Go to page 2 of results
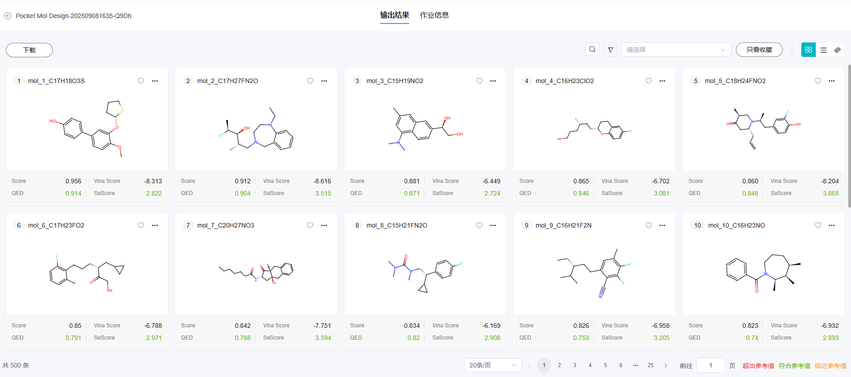This screenshot has width=851, height=377. pyautogui.click(x=559, y=365)
